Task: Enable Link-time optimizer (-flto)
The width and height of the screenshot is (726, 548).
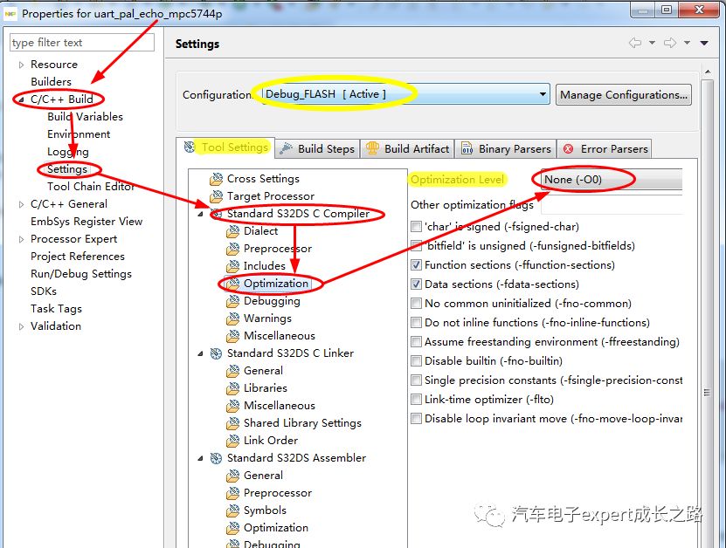Action: [416, 399]
